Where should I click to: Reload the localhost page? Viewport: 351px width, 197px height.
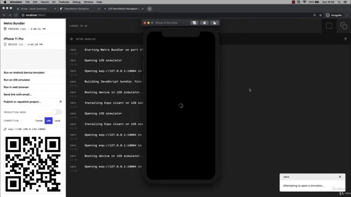16,15
